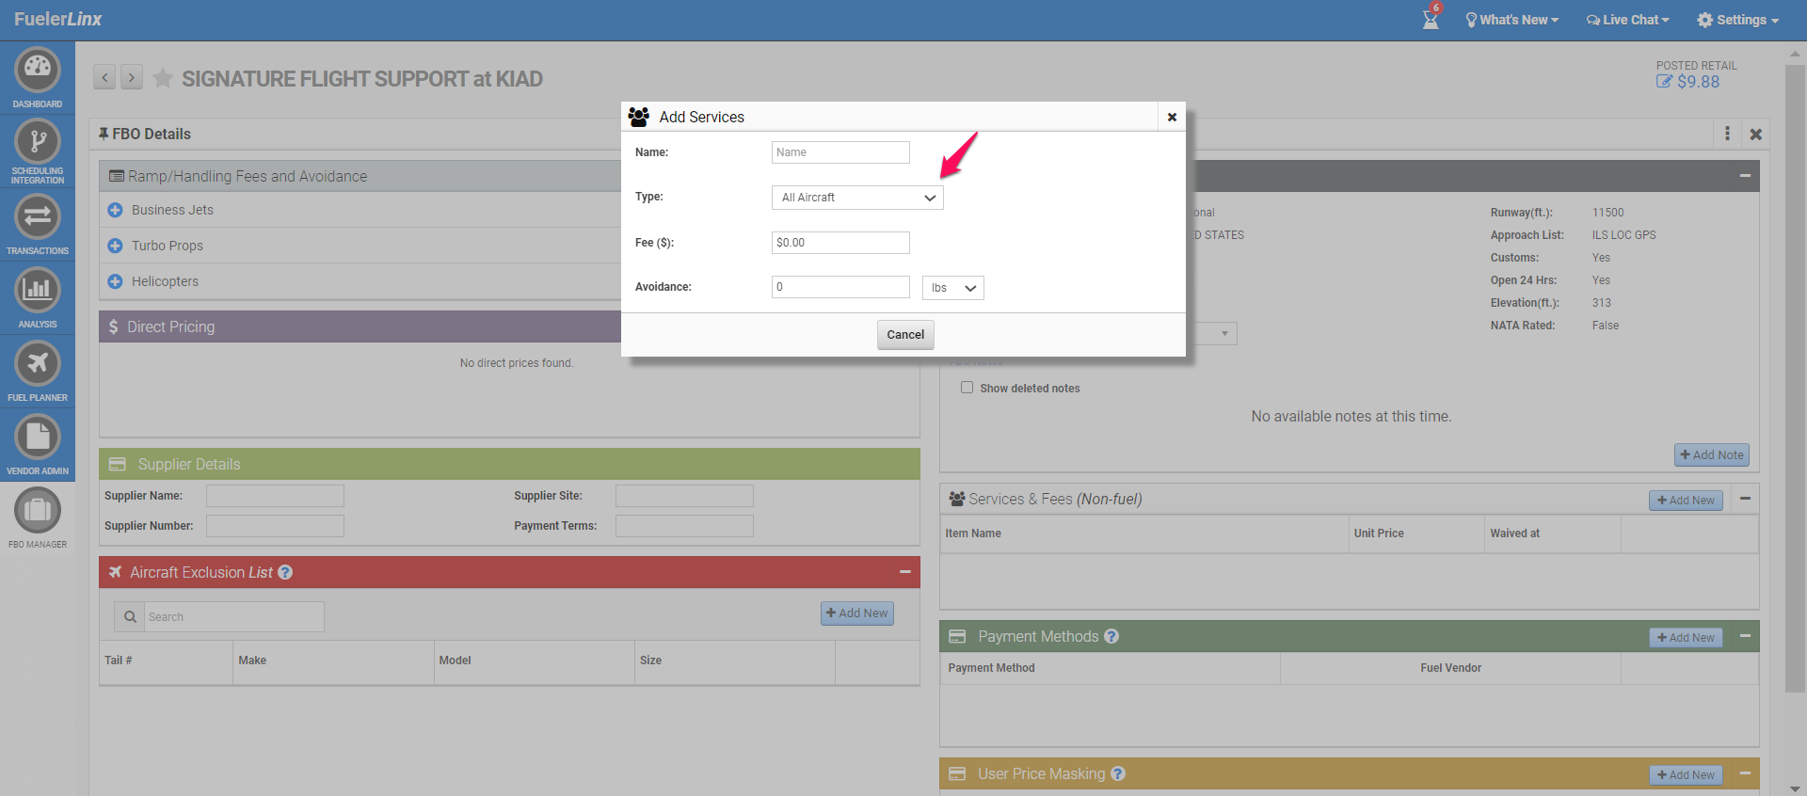Open the FBO Details three-dot menu

pyautogui.click(x=1727, y=134)
